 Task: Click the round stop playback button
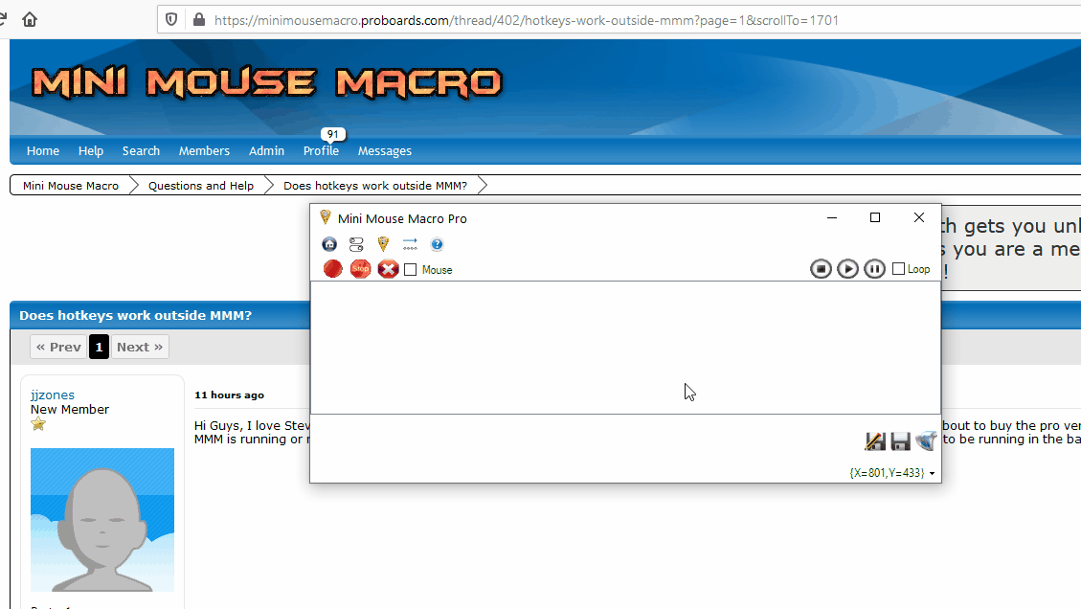(x=821, y=269)
